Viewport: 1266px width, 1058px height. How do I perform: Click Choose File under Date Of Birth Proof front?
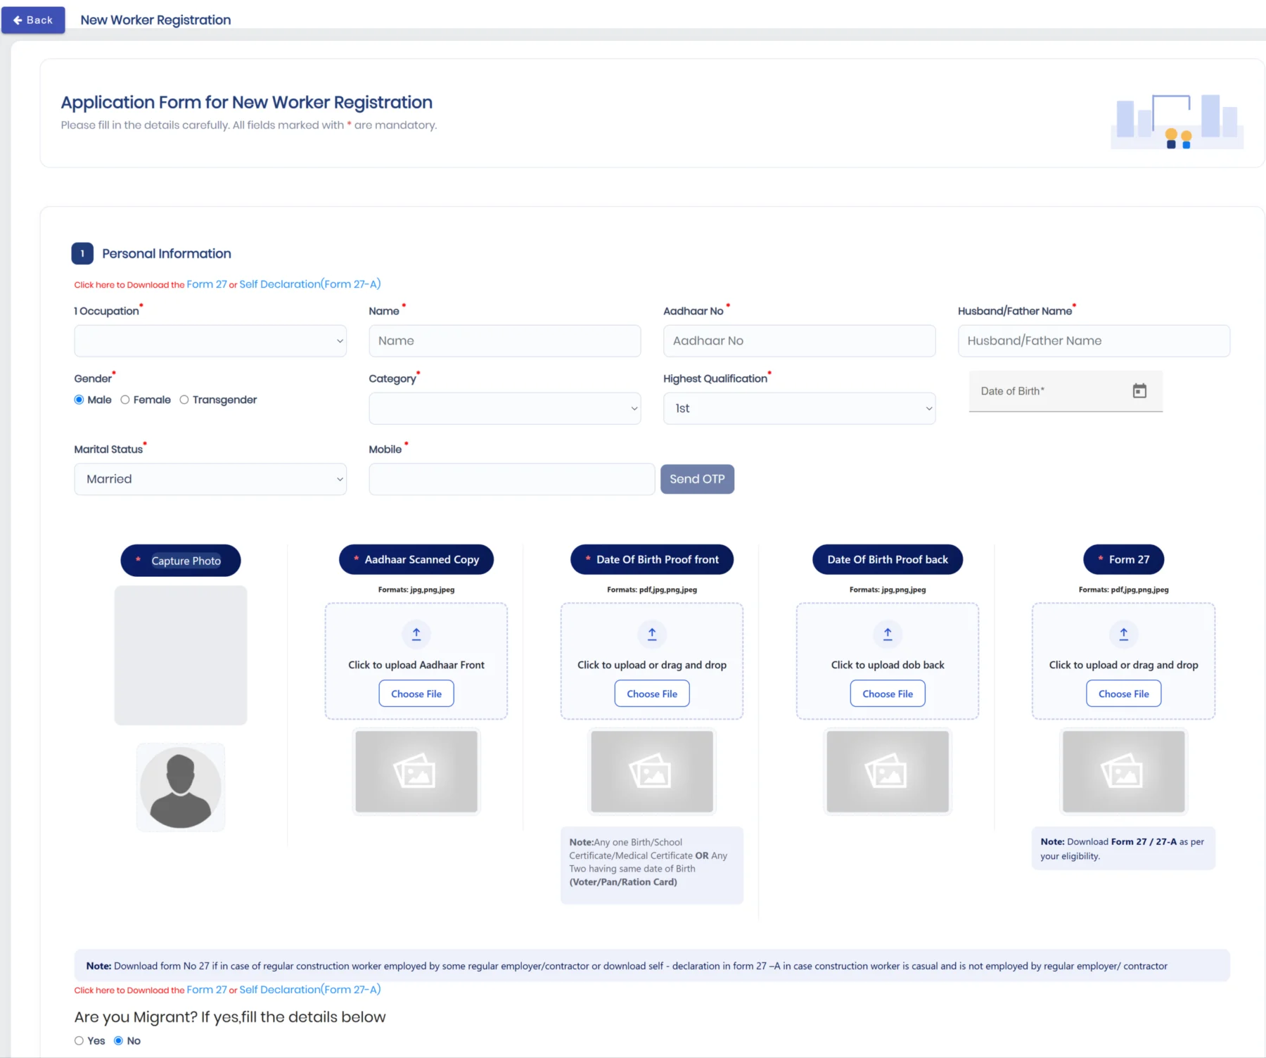[652, 694]
